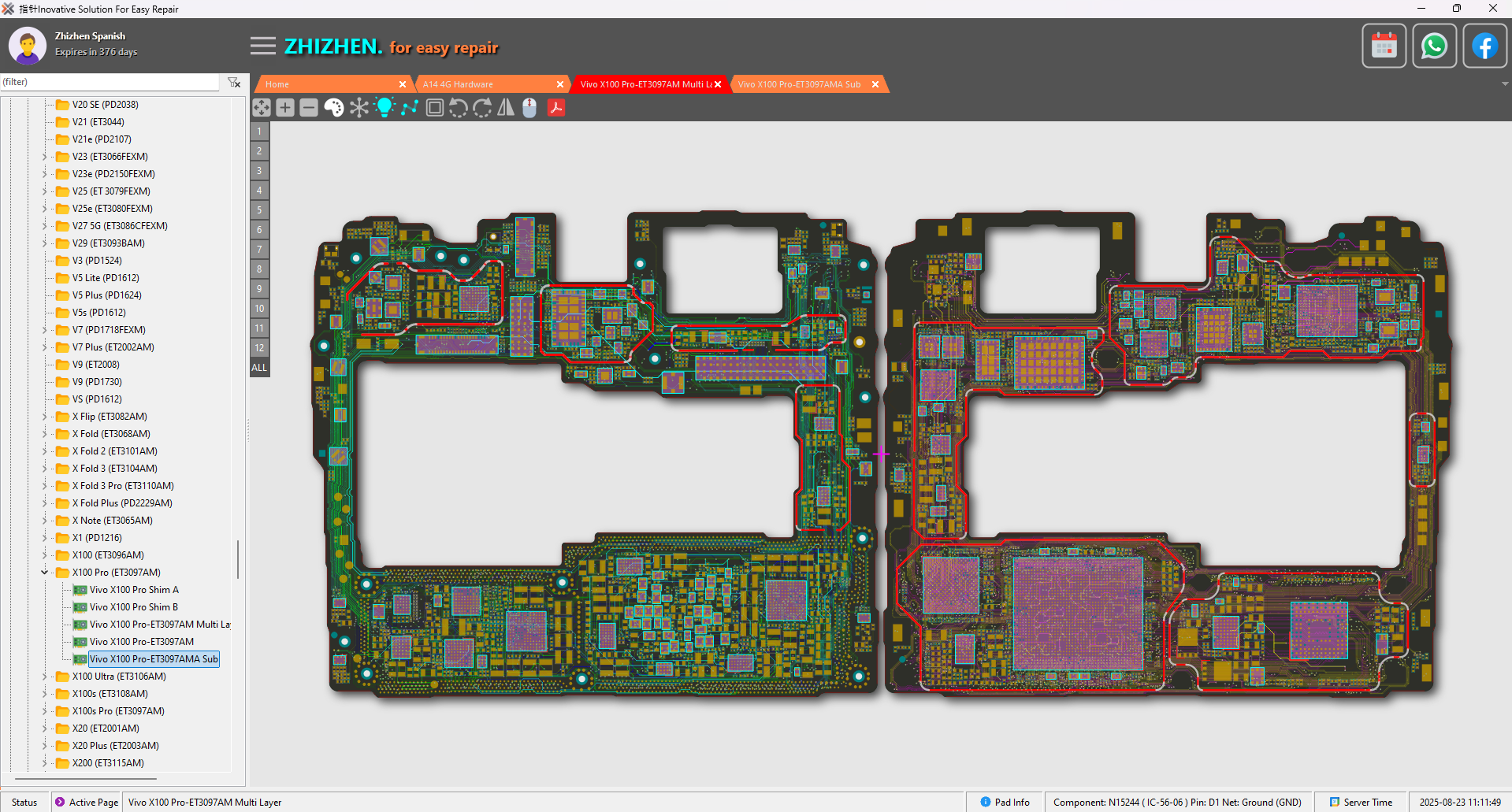The height and width of the screenshot is (812, 1512).
Task: Show layer 5 only
Action: coord(259,210)
